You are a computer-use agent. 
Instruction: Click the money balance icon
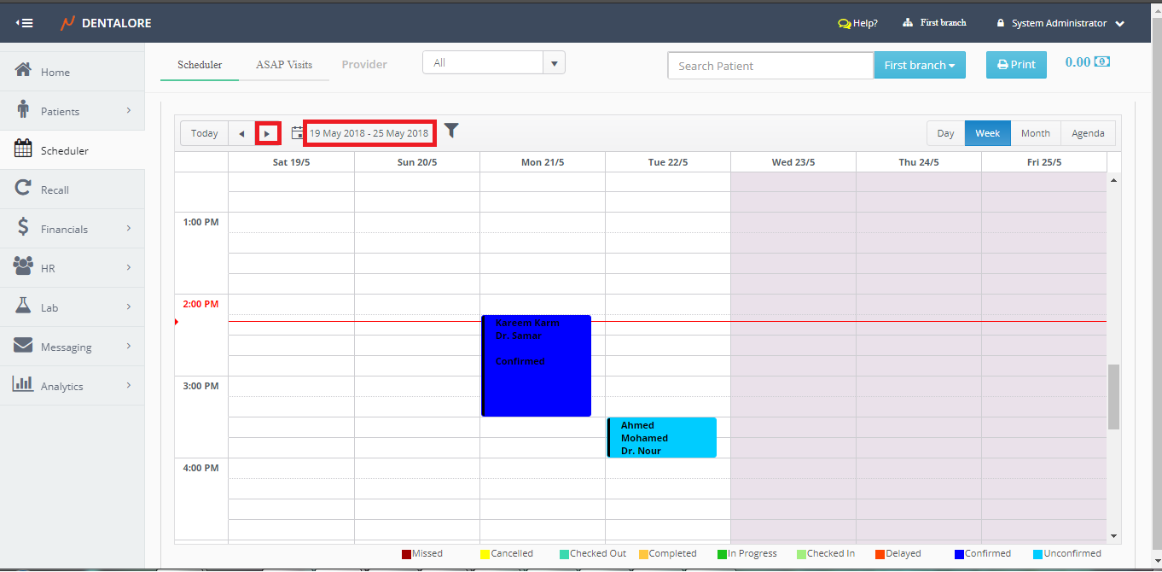[x=1102, y=62]
